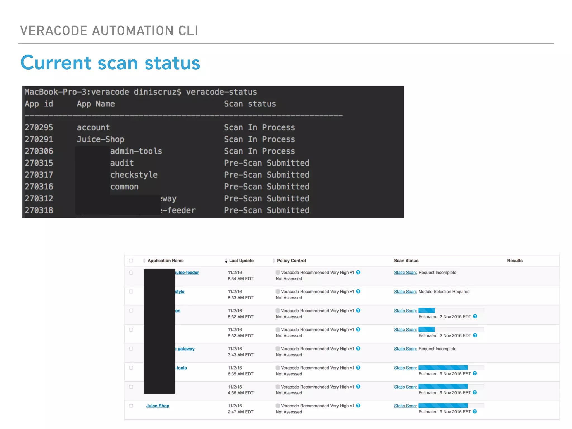This screenshot has height=429, width=572.
Task: Open Static Scan link for Module Selection Required
Action: (x=405, y=291)
